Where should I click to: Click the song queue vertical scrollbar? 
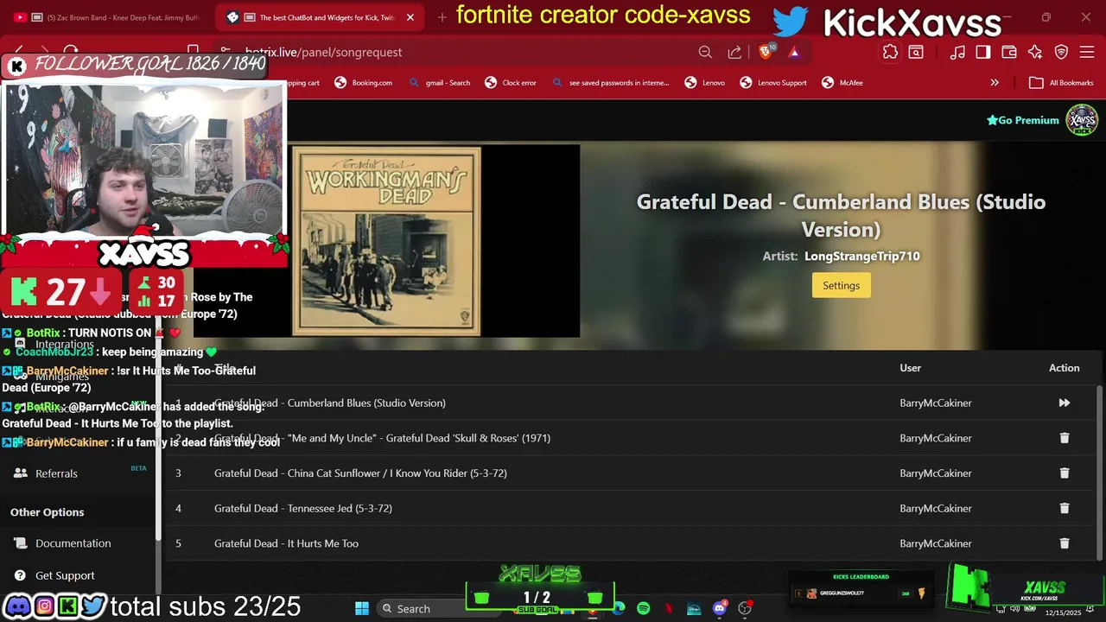[1100, 471]
